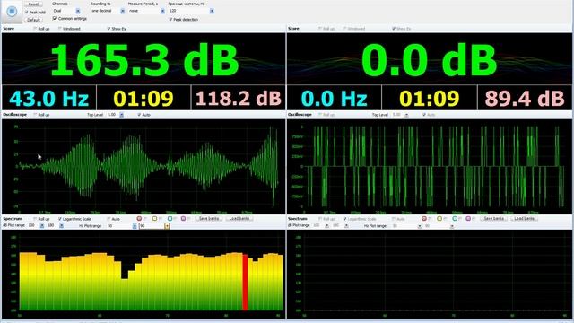
Task: Toggle Show Ex in right Score panel
Action: 394,29
